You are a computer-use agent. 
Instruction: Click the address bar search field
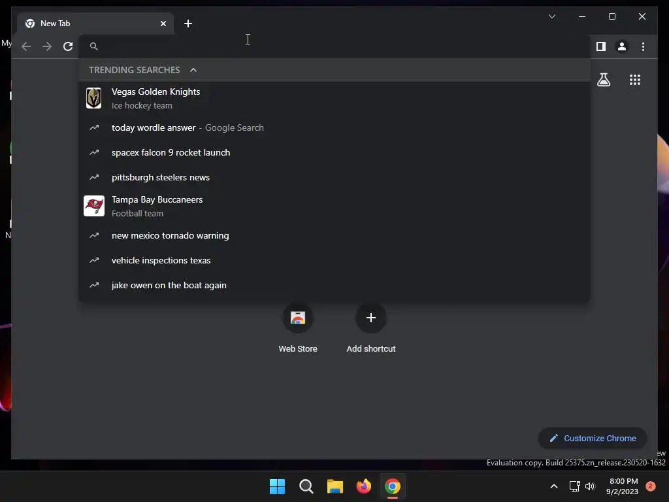tap(334, 46)
